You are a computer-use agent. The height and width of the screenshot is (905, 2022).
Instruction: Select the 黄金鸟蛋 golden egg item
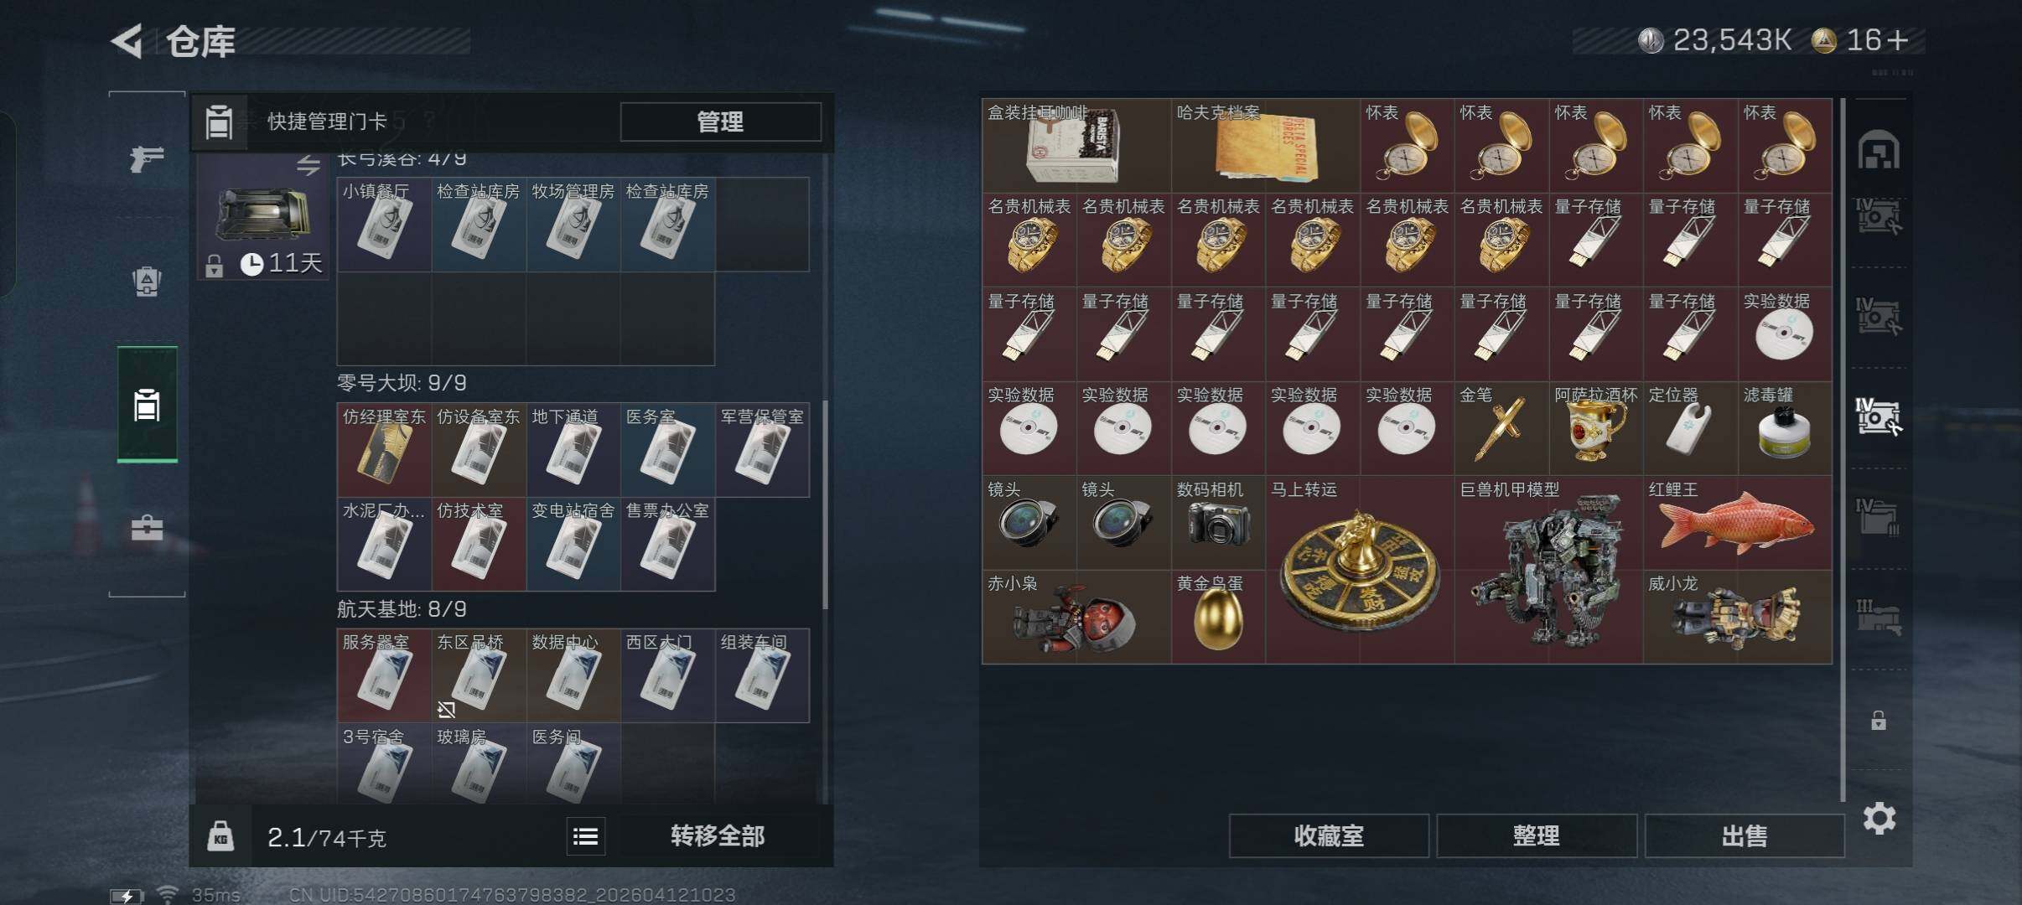coord(1218,618)
